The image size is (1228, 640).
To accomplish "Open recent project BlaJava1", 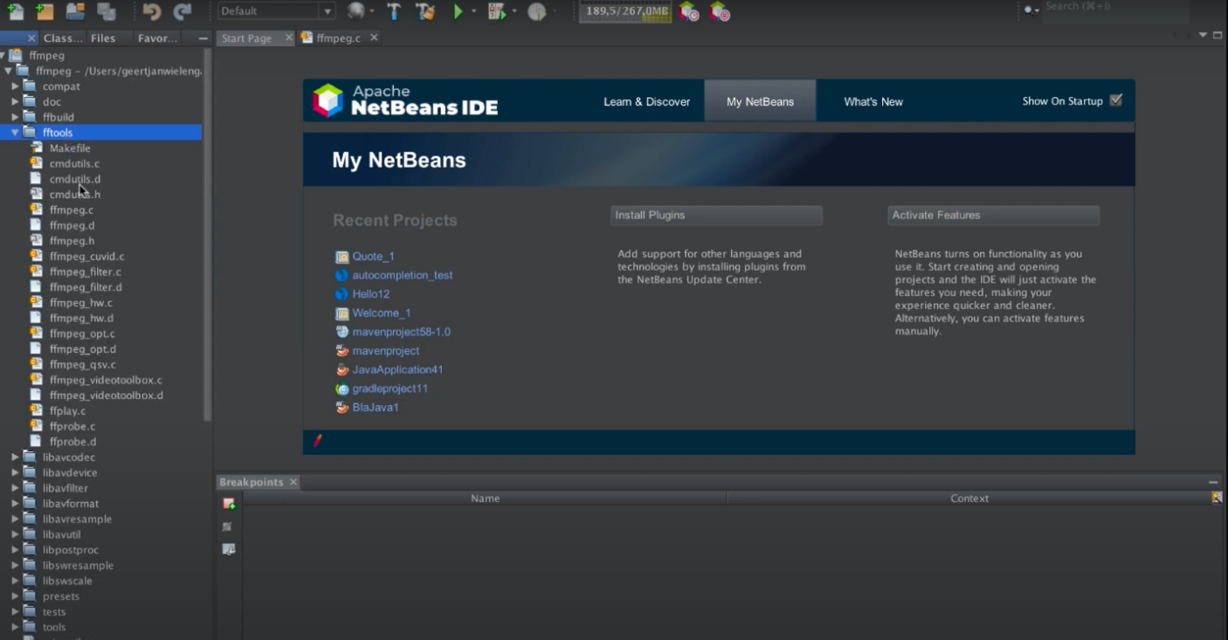I will click(376, 408).
